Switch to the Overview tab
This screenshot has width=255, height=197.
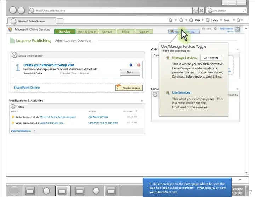[x=65, y=32]
